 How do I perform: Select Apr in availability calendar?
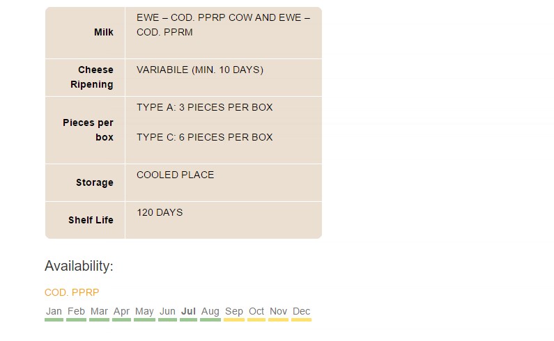[x=121, y=311]
